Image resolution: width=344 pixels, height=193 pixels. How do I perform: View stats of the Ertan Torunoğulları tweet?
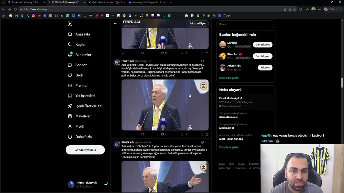click(184, 134)
